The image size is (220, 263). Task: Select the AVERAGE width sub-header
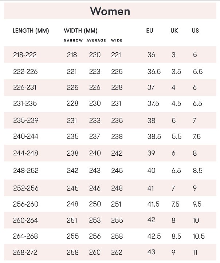click(96, 40)
